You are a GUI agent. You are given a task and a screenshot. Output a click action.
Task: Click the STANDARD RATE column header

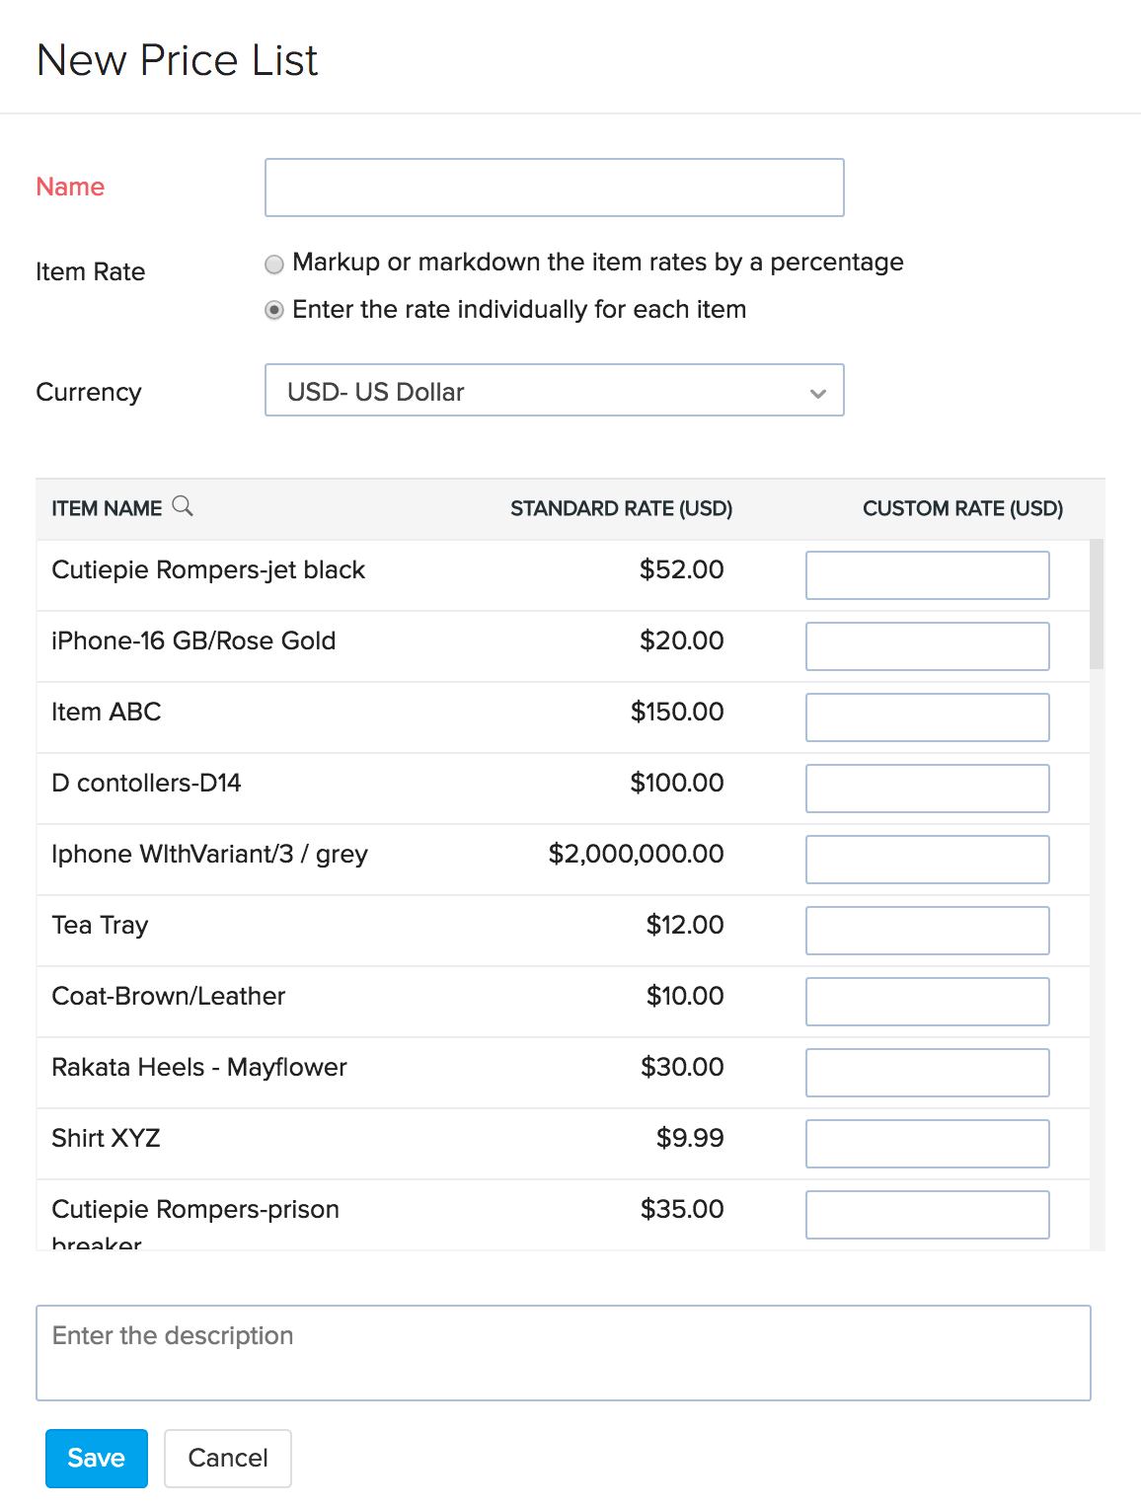[x=621, y=508]
